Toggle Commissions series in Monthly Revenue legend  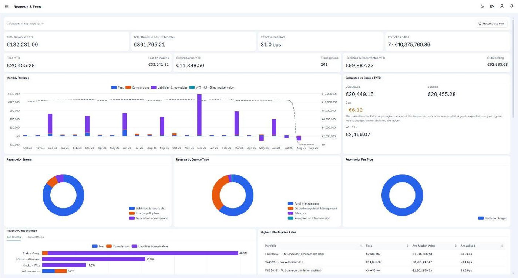pyautogui.click(x=137, y=87)
